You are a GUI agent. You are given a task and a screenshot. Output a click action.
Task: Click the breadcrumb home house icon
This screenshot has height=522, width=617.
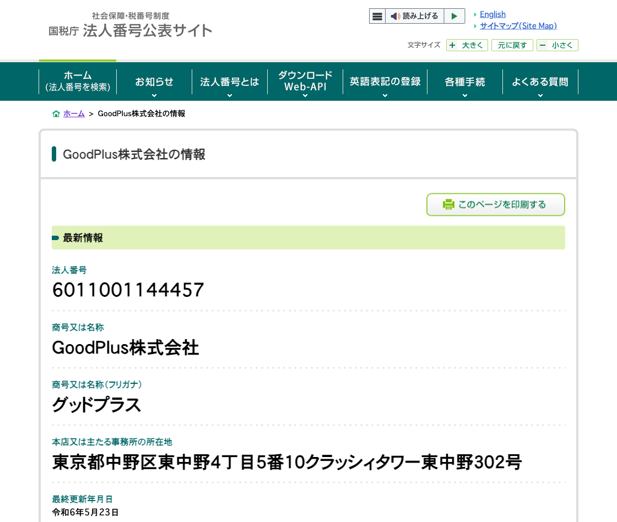pyautogui.click(x=56, y=113)
